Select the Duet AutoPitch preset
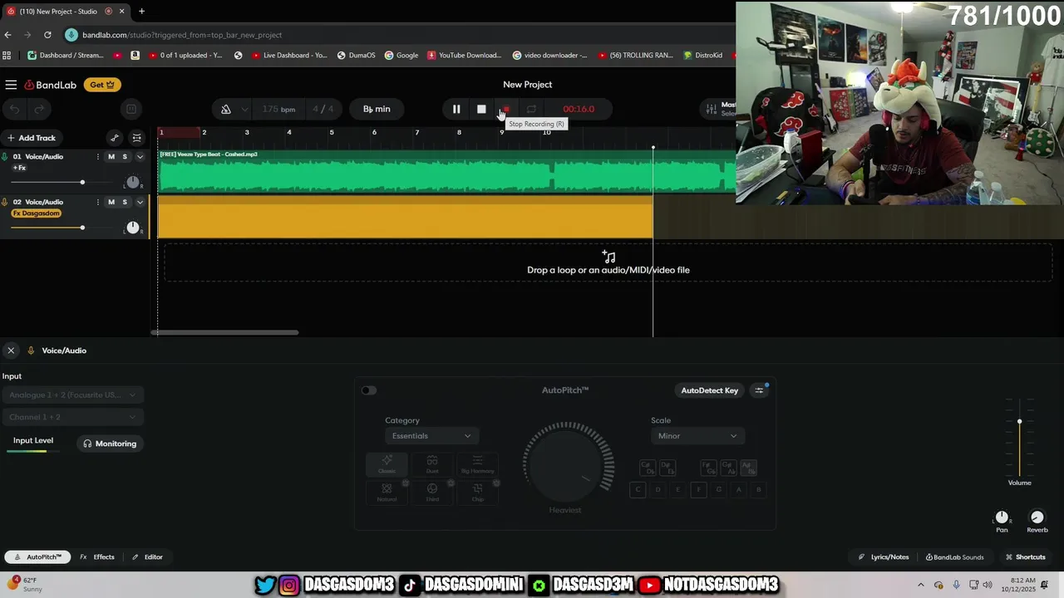Screen dimensions: 1064x598 [432, 463]
